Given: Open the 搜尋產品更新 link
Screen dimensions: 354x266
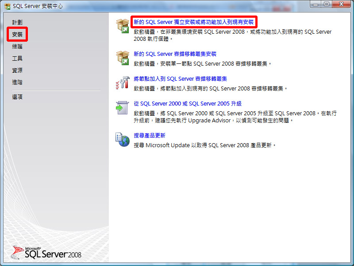Looking at the screenshot, I should coord(150,136).
